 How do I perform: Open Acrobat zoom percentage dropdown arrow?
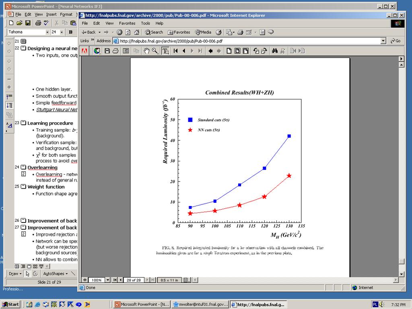pyautogui.click(x=108, y=280)
